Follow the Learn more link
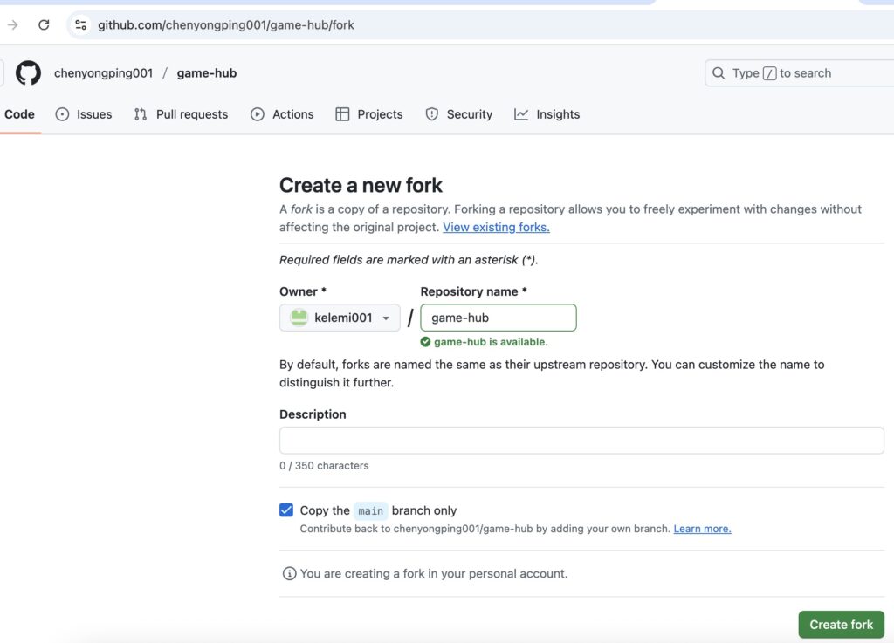Image resolution: width=894 pixels, height=643 pixels. coord(702,529)
